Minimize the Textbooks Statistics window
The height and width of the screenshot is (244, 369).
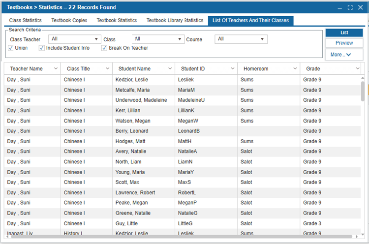339,8
